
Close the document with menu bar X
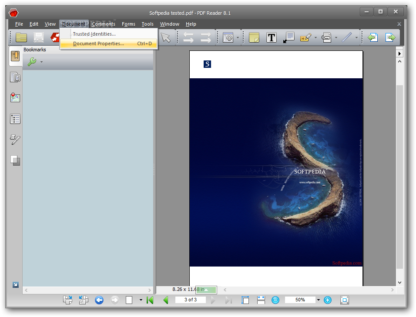click(x=399, y=24)
